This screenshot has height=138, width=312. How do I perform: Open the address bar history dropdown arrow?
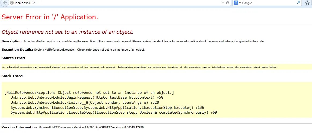click(x=223, y=3)
